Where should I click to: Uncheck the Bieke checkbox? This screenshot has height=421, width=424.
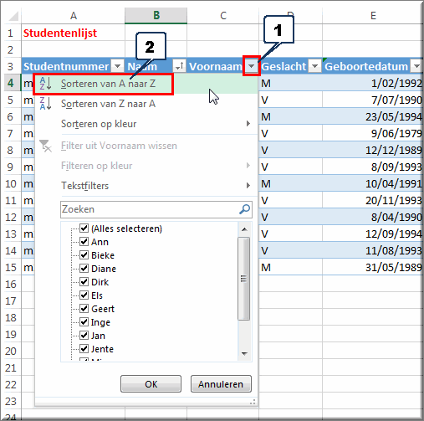84,254
